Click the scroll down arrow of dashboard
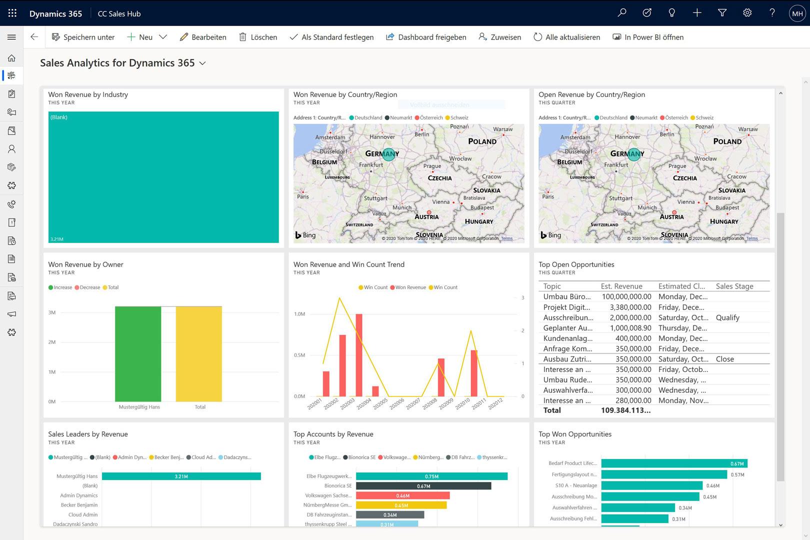Screen dimensions: 810x540 pos(780,525)
